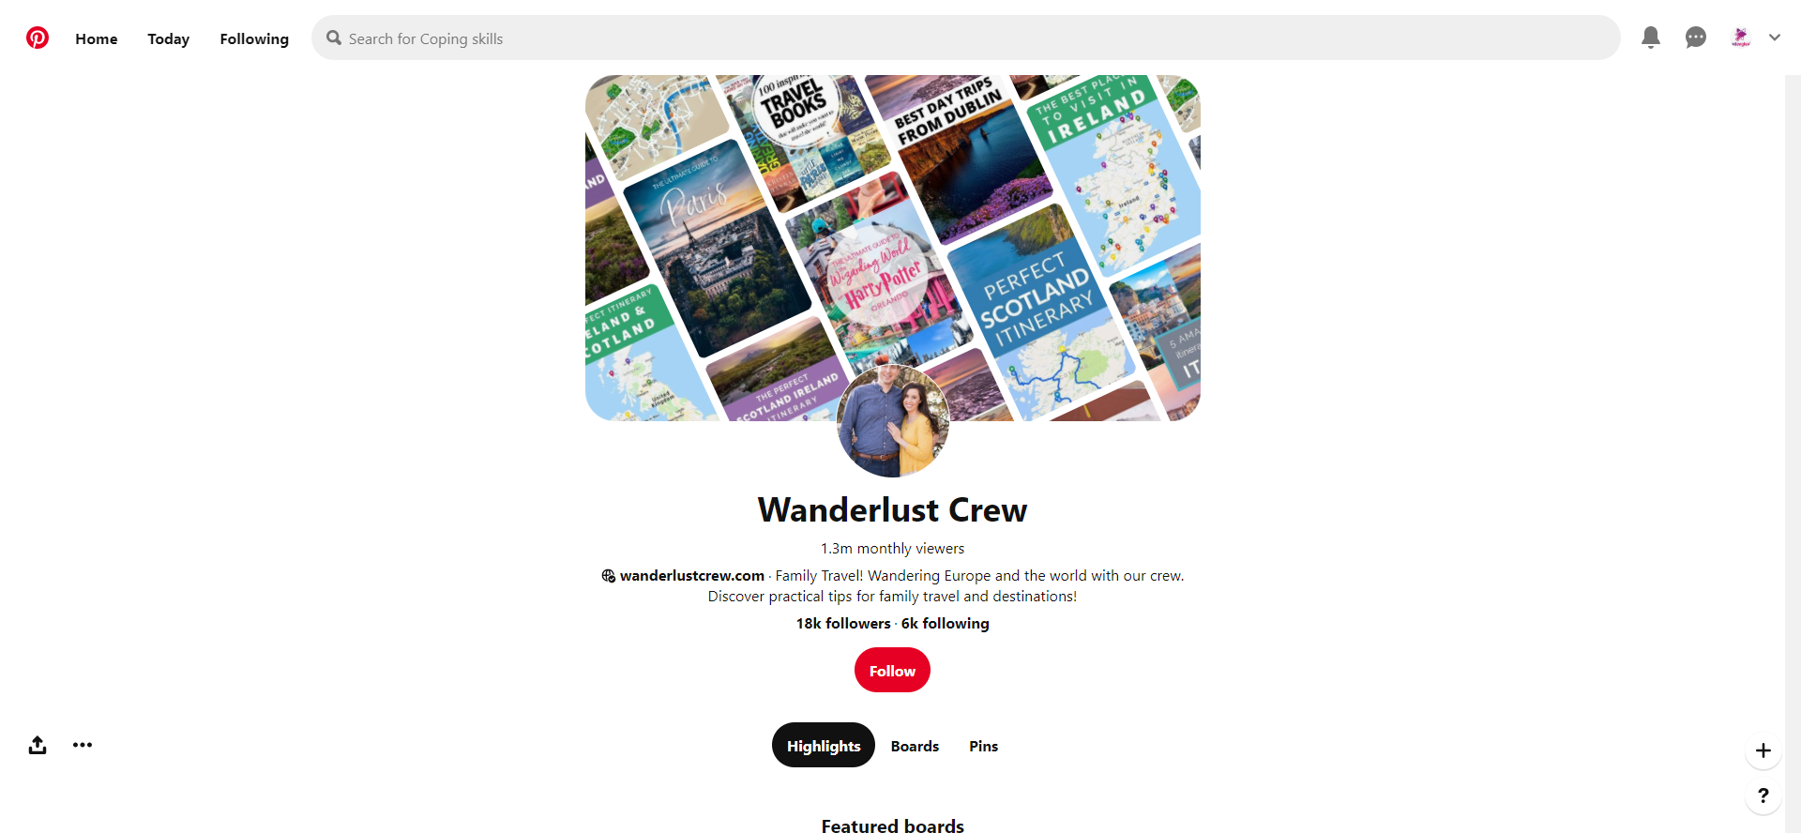Visit the wanderlustcrew.com link
The height and width of the screenshot is (833, 1801).
(692, 575)
